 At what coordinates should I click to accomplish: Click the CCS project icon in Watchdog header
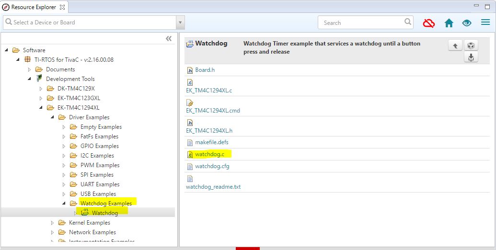[x=190, y=44]
